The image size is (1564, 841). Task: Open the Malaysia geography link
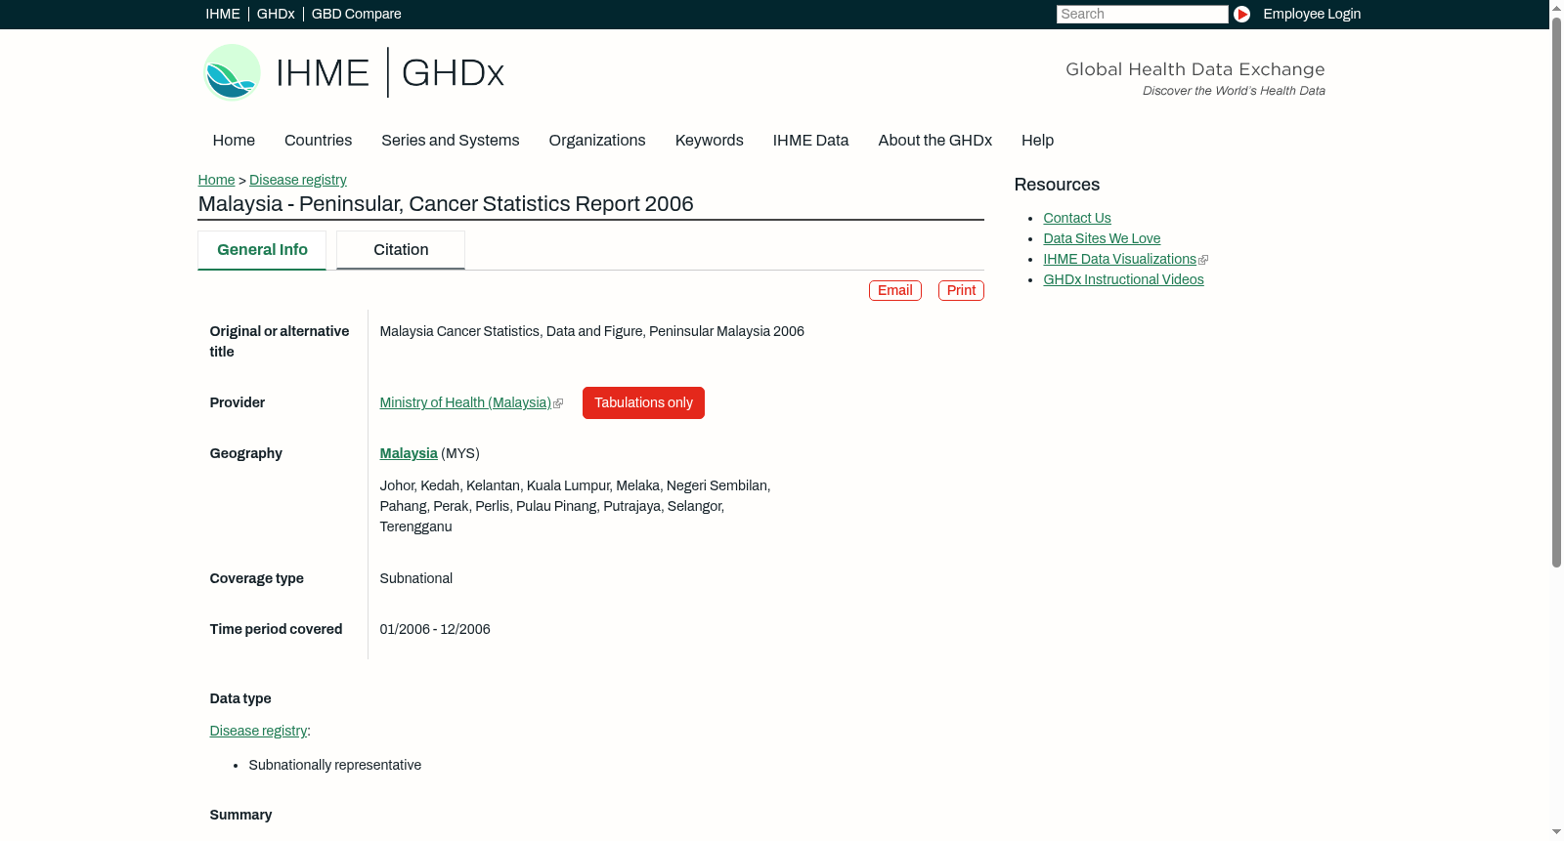[409, 453]
